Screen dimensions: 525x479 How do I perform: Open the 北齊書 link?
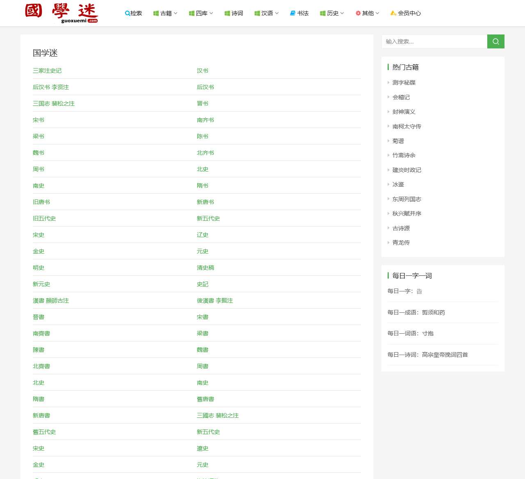click(41, 366)
